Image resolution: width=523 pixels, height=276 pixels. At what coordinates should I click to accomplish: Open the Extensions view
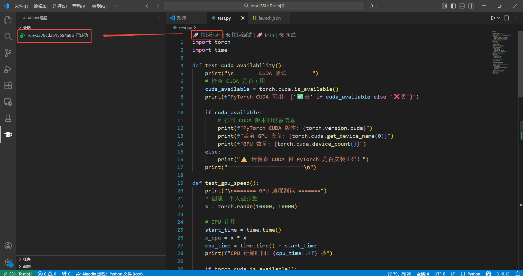[x=8, y=85]
